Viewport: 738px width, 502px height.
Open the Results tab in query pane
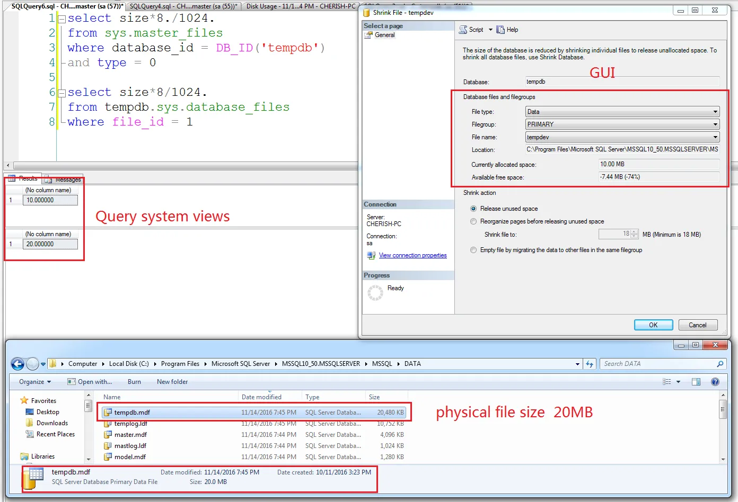tap(23, 178)
